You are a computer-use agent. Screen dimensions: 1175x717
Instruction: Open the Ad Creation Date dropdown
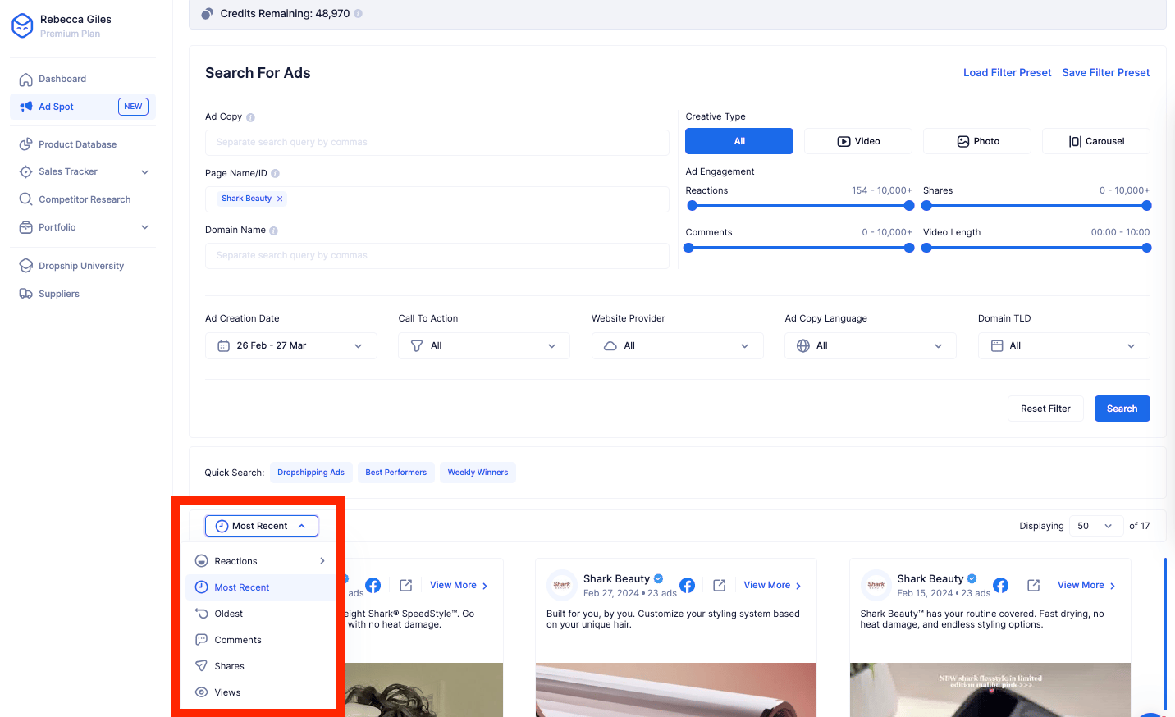coord(290,345)
